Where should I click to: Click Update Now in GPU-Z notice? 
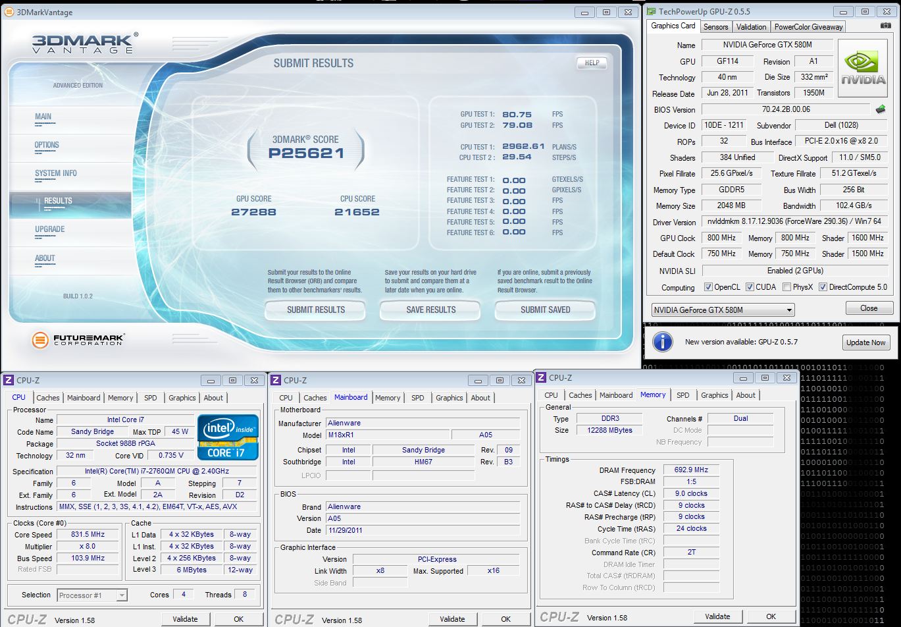866,342
